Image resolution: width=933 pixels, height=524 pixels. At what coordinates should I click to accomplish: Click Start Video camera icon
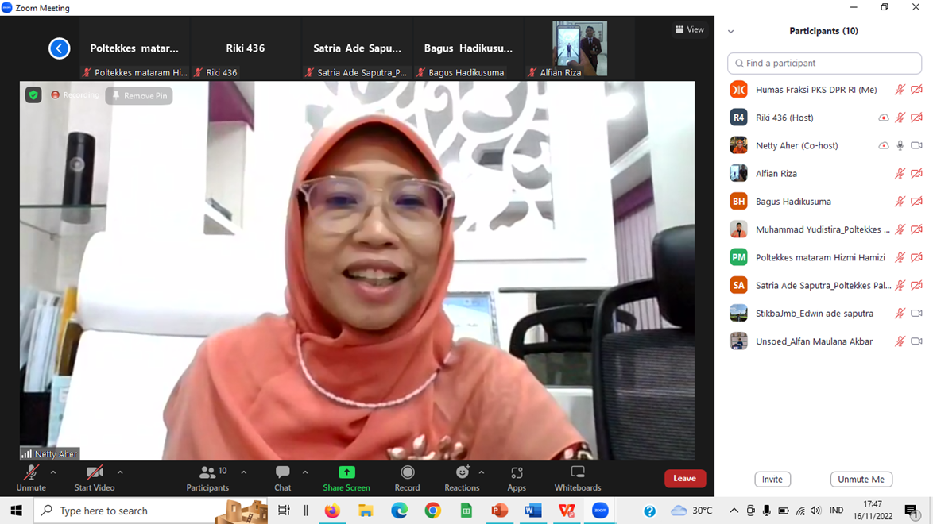pyautogui.click(x=94, y=473)
